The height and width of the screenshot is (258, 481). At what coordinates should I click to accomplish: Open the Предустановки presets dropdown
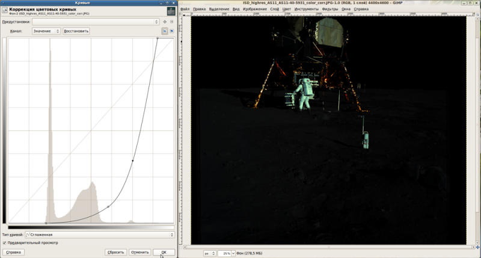click(x=94, y=22)
